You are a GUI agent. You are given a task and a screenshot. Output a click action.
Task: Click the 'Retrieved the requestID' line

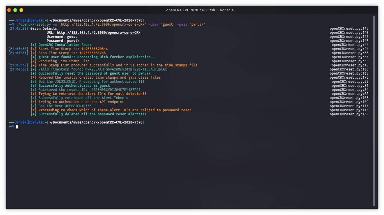coord(86,90)
